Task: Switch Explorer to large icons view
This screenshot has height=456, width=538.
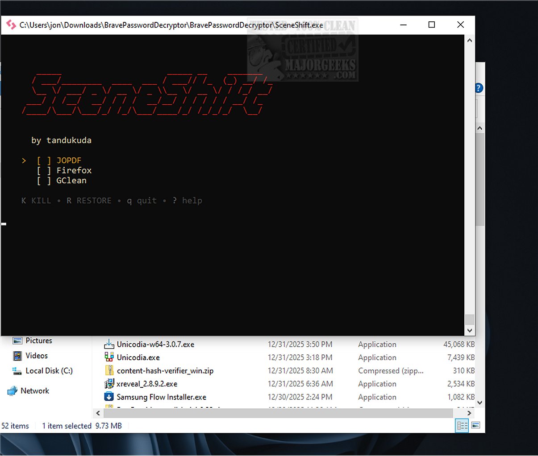Action: coord(475,425)
